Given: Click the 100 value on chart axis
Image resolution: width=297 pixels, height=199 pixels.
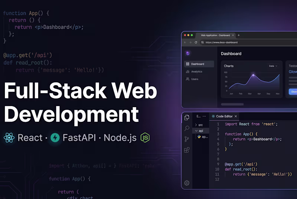Looking at the screenshot, I should [x=225, y=72].
